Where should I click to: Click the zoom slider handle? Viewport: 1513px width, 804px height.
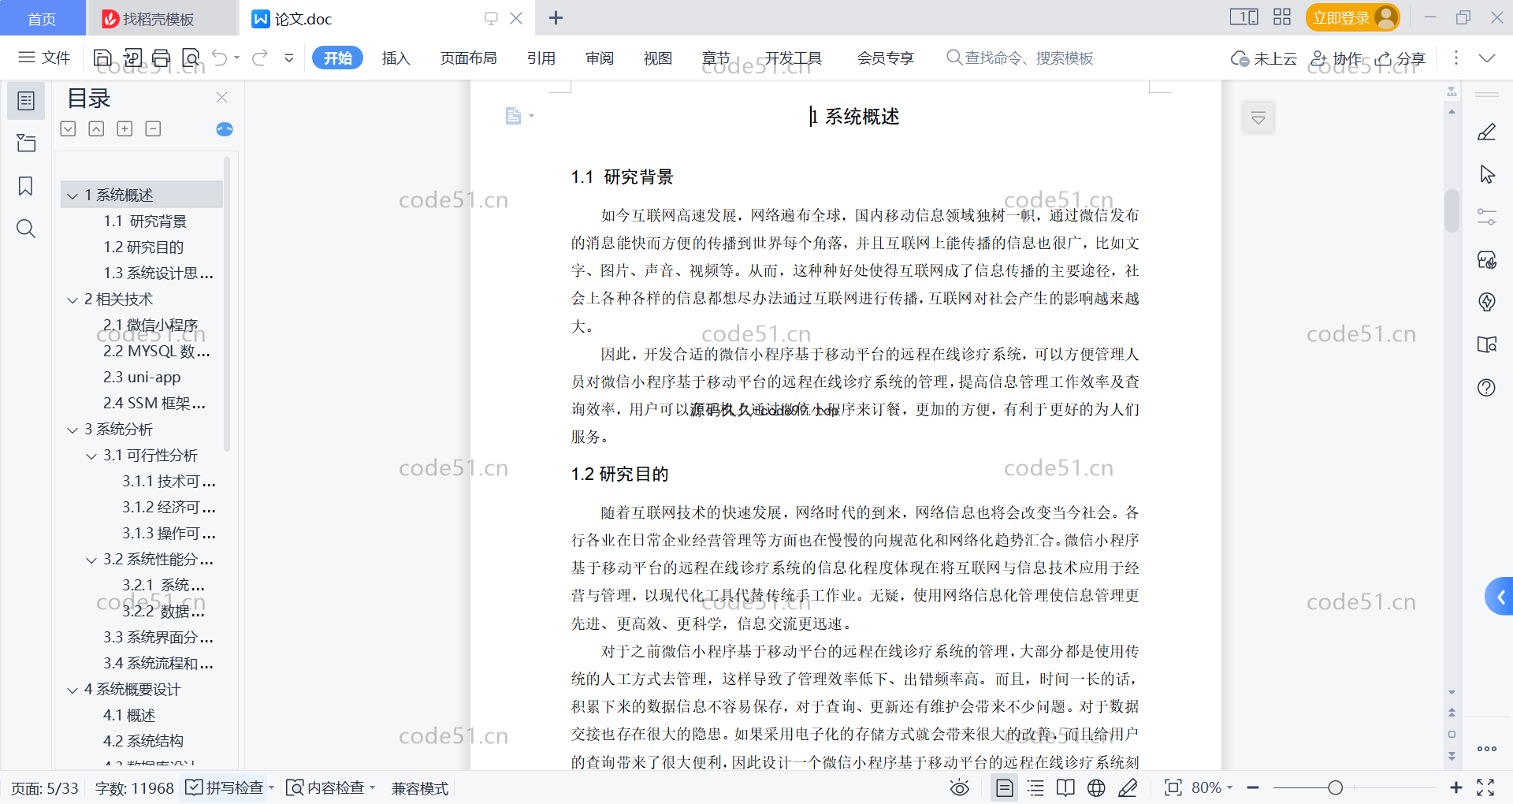point(1335,788)
